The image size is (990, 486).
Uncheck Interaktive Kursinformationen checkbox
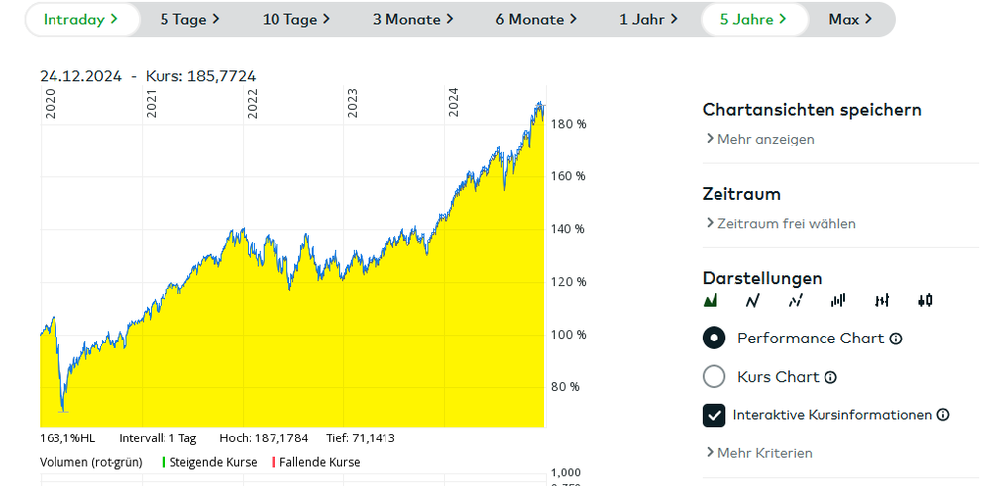pyautogui.click(x=714, y=415)
